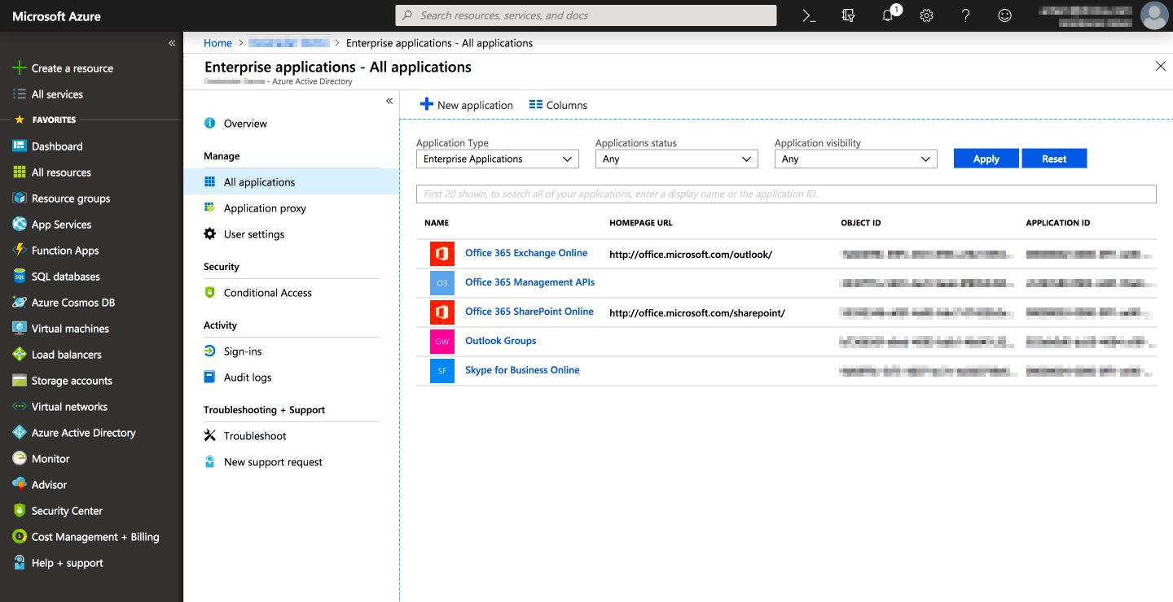This screenshot has height=602, width=1173.
Task: Expand Application Type dropdown
Action: (498, 159)
